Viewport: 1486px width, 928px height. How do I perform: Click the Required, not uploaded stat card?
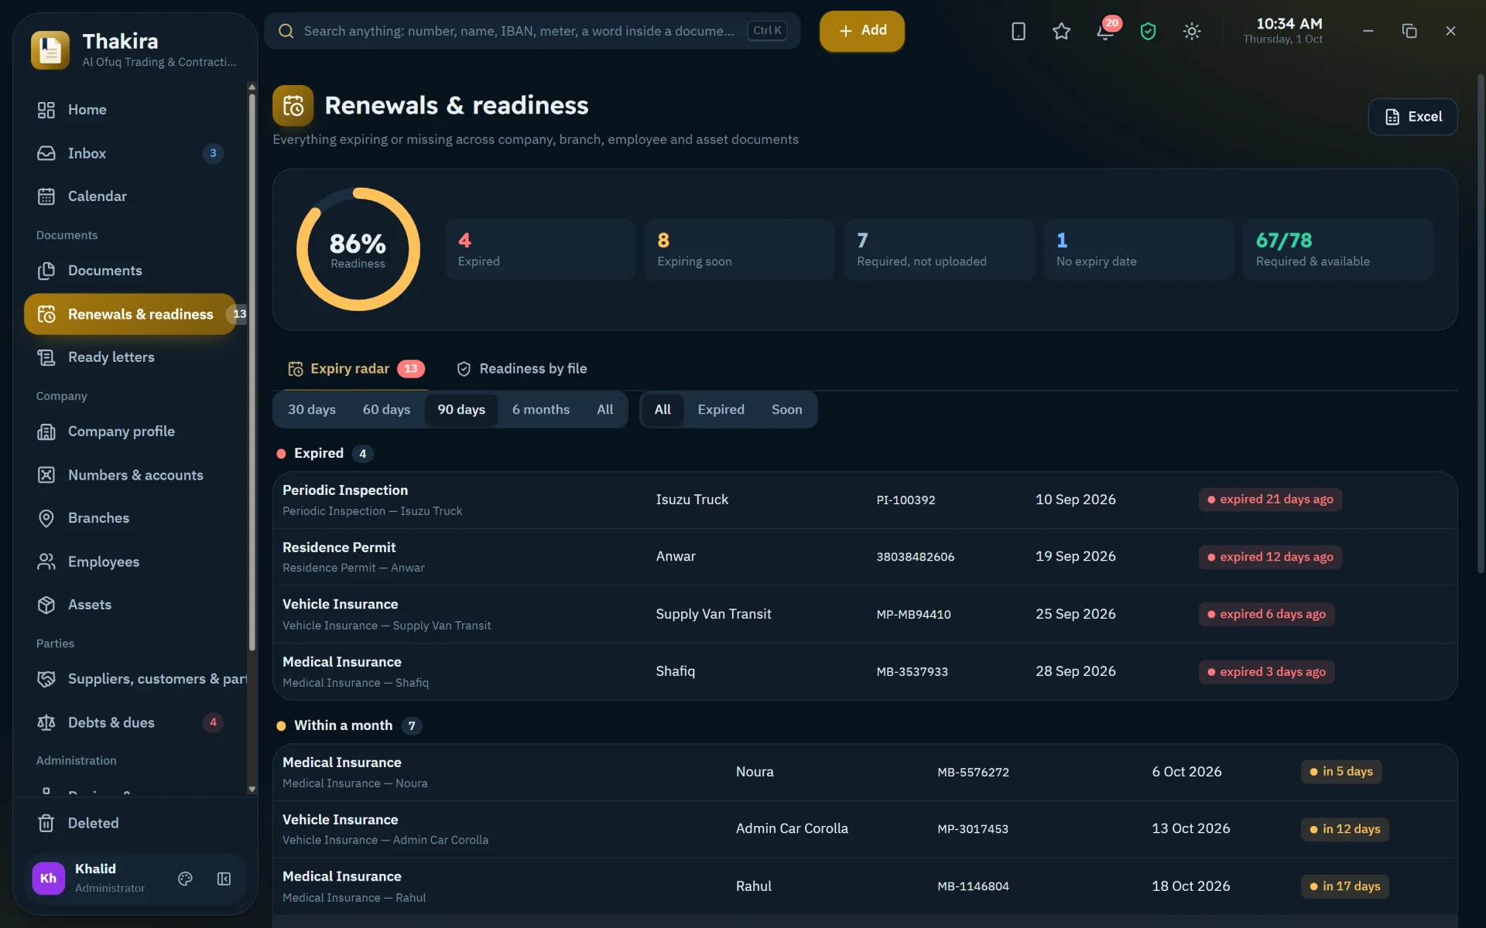[x=939, y=249]
